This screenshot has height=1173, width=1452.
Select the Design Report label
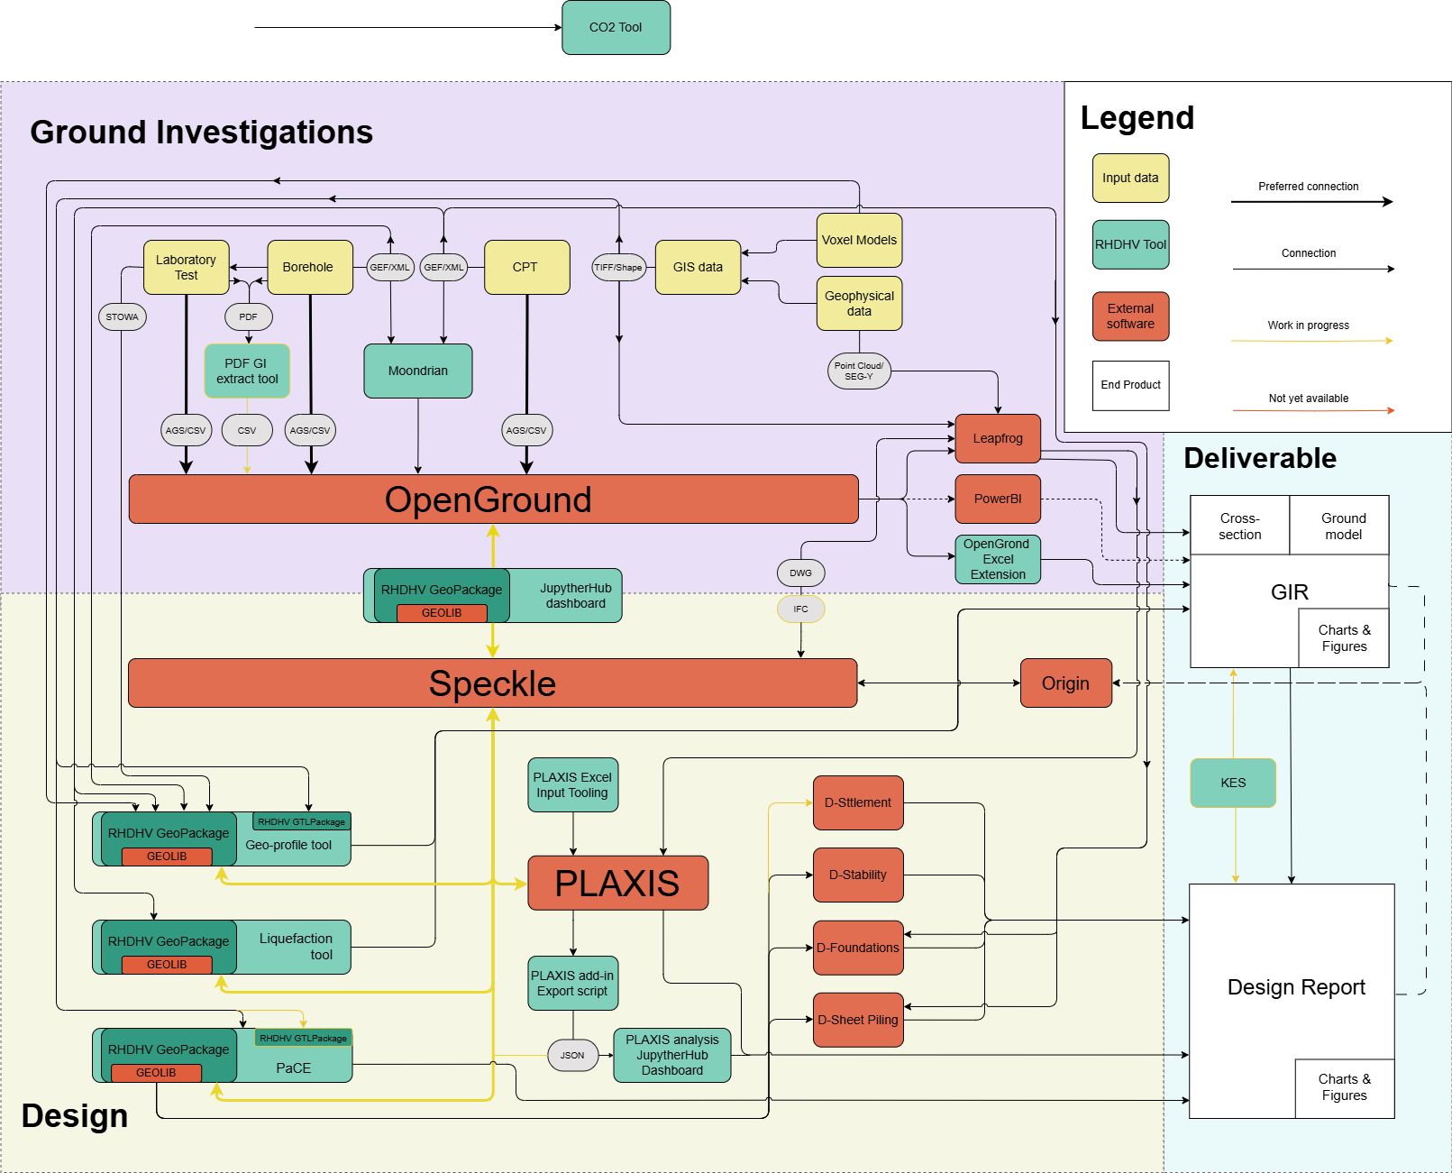pos(1296,987)
